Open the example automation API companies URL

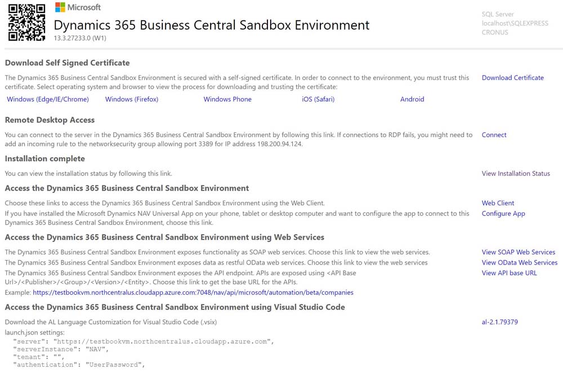pos(193,293)
